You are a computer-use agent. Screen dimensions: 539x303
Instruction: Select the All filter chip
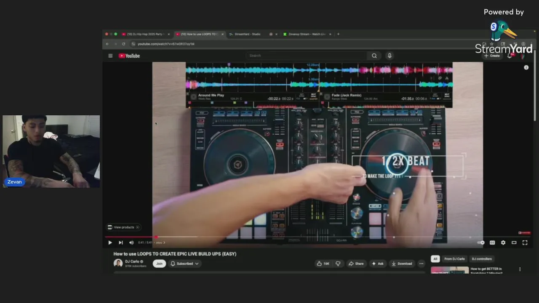click(435, 259)
